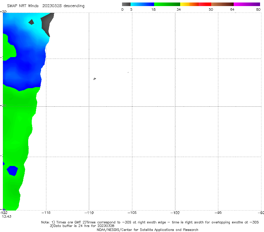Viewport: 264px width, 232px height.
Task: Click the gray 0-5 color bar segment
Action: 126,4
